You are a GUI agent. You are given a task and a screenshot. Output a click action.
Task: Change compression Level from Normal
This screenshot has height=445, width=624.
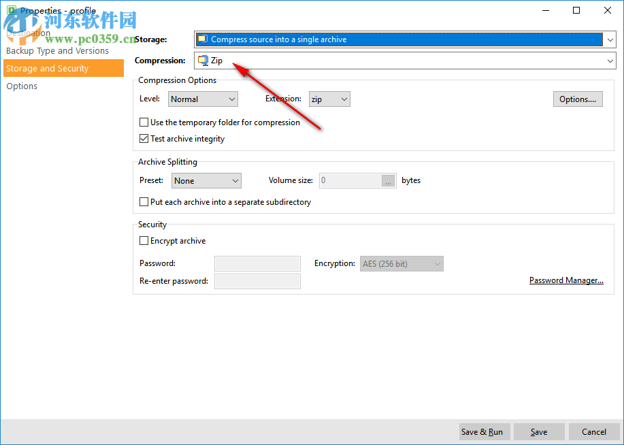231,99
